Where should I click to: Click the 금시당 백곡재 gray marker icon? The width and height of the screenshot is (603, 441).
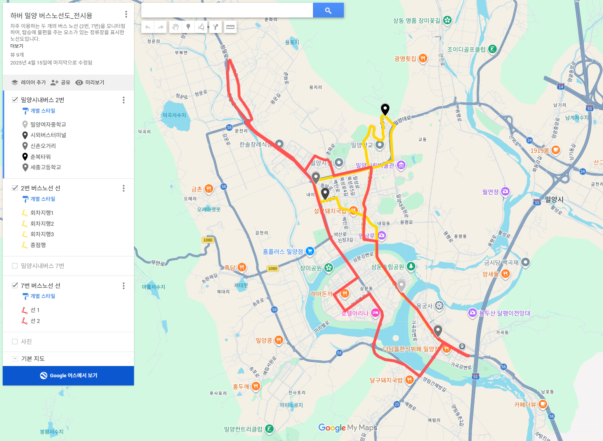pyautogui.click(x=525, y=263)
